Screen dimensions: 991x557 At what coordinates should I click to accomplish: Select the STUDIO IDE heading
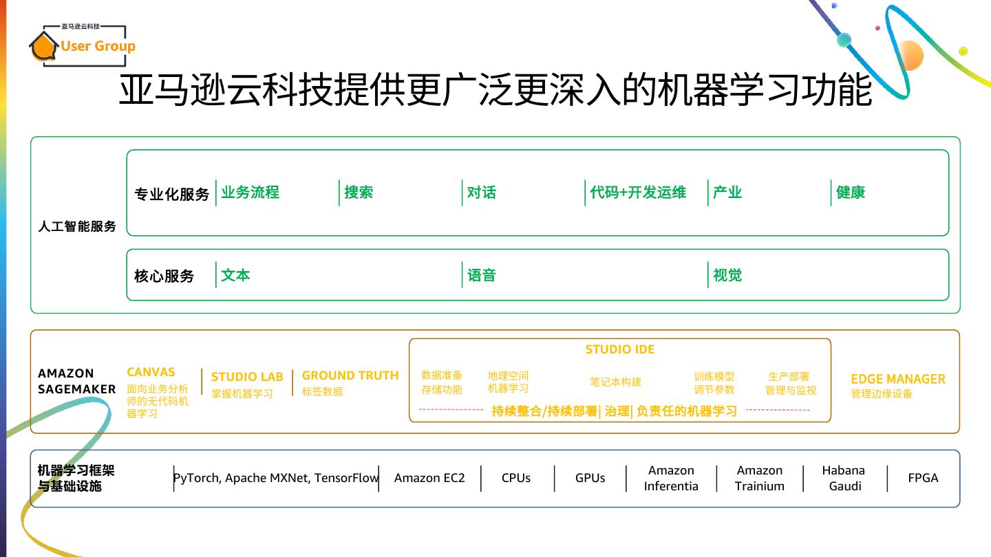tap(620, 349)
